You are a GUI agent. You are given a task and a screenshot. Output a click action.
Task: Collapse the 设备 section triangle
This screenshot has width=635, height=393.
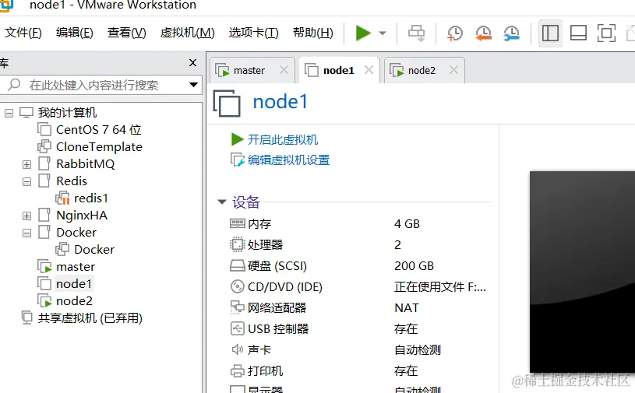pyautogui.click(x=222, y=202)
